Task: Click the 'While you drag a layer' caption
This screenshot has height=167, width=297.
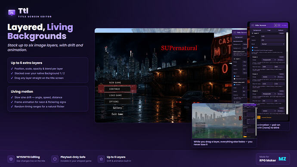Action: click(x=223, y=143)
